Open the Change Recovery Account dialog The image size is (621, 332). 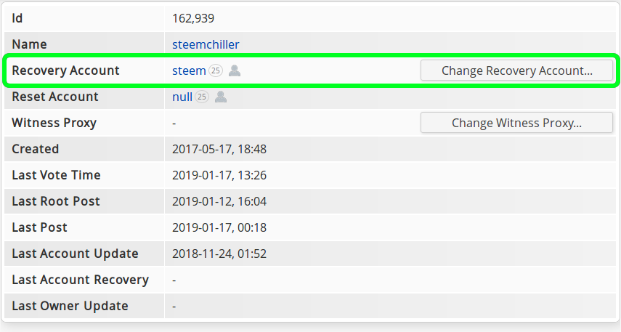tap(516, 70)
